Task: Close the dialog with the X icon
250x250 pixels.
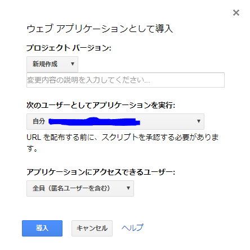Action: pyautogui.click(x=236, y=13)
